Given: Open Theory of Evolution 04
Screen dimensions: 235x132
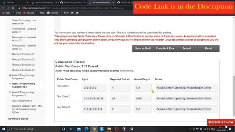Looking at the screenshot, I should point(23,70).
